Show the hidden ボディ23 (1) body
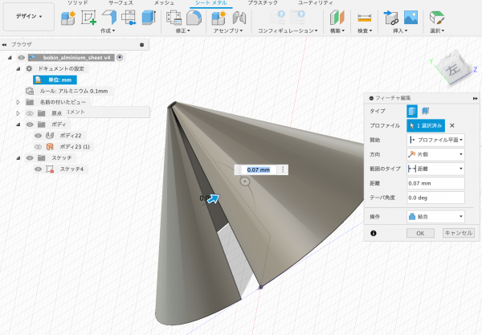The image size is (482, 335). tap(37, 147)
